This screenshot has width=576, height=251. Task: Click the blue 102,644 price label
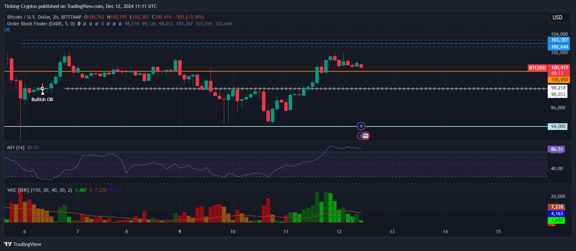tap(559, 47)
